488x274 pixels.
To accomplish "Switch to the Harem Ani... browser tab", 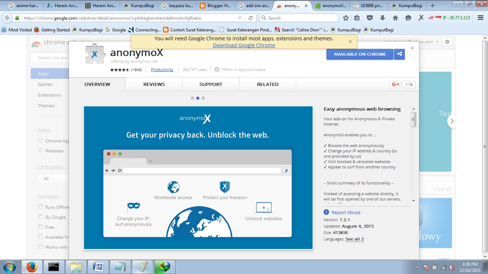I will (x=101, y=6).
